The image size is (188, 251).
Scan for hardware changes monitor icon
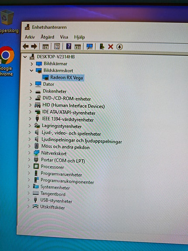click(x=89, y=47)
